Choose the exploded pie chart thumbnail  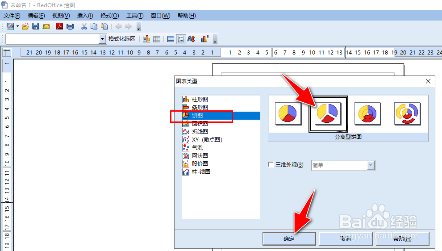(x=328, y=113)
